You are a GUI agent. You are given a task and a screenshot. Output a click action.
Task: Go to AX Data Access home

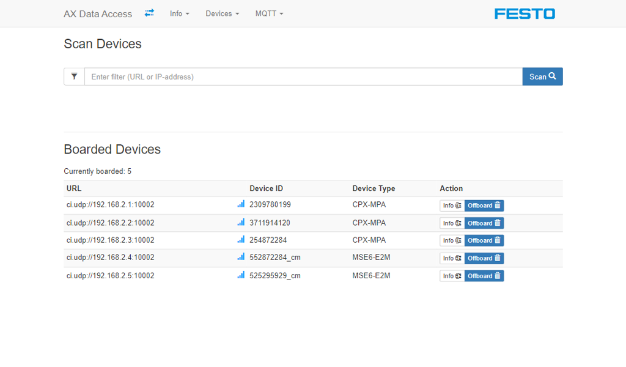(x=98, y=14)
